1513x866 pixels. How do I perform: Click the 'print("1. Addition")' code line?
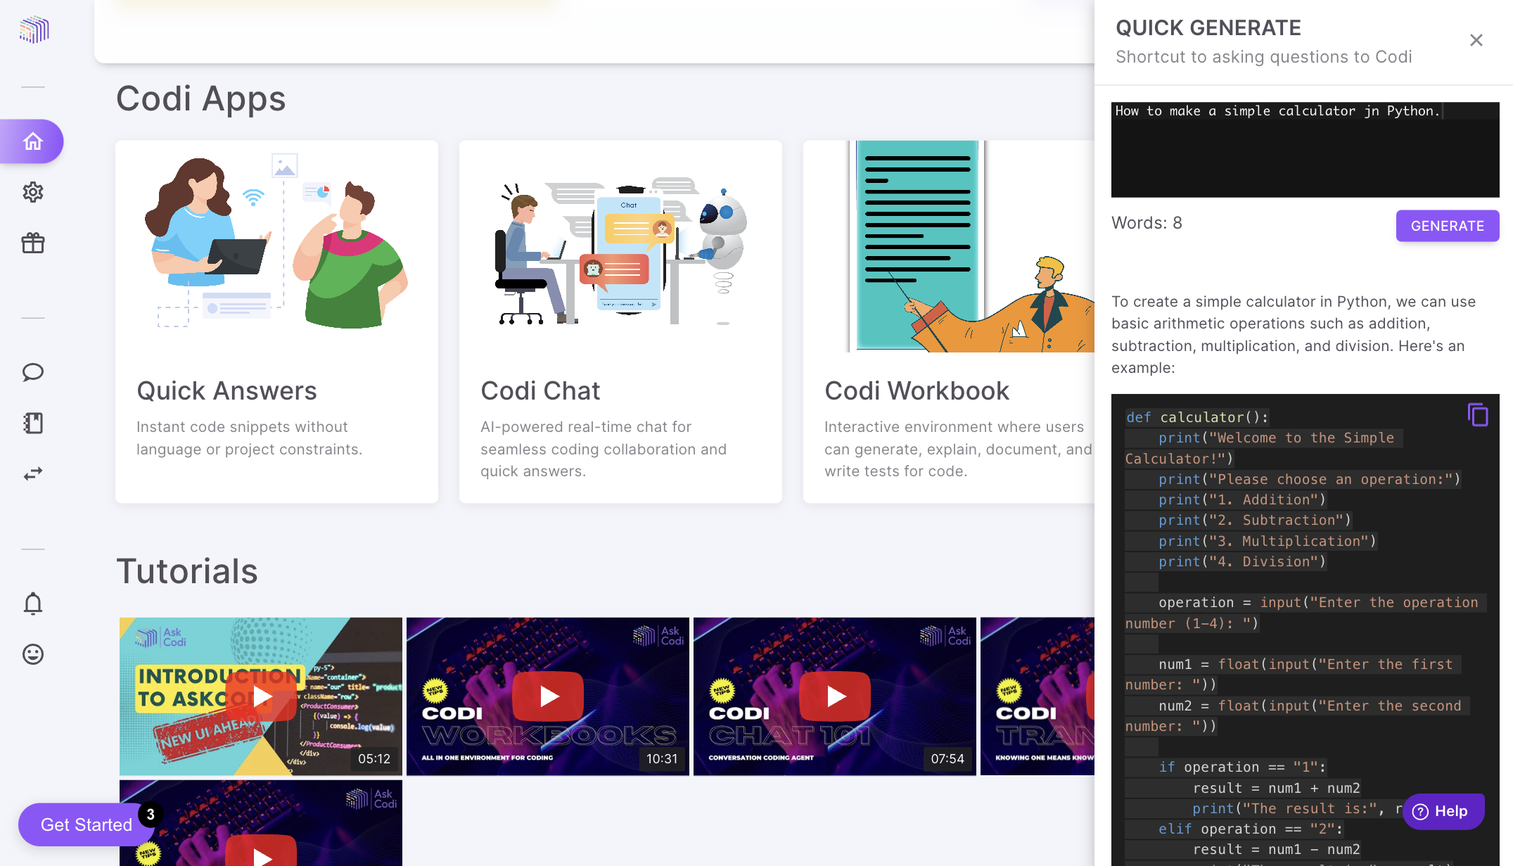tap(1242, 499)
